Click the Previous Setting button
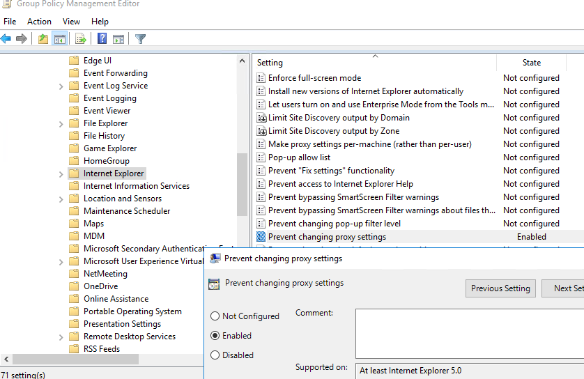This screenshot has height=379, width=584. tap(500, 288)
